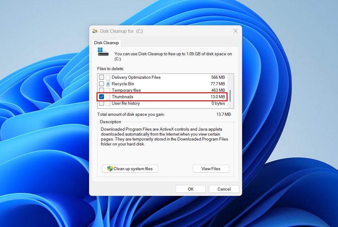Click the Thumbnails file icon

pyautogui.click(x=108, y=97)
